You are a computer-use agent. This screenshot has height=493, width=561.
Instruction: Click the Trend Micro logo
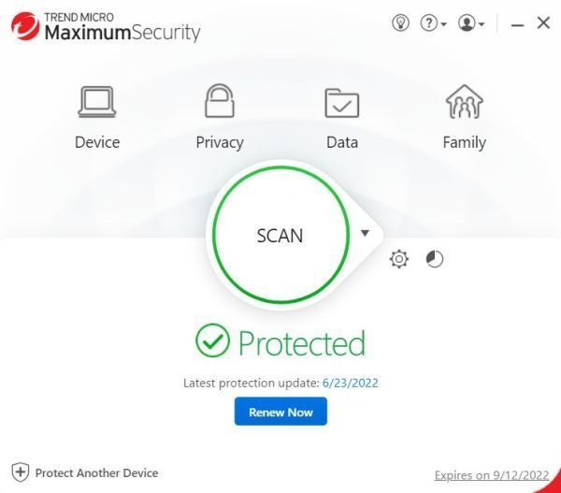pos(22,25)
